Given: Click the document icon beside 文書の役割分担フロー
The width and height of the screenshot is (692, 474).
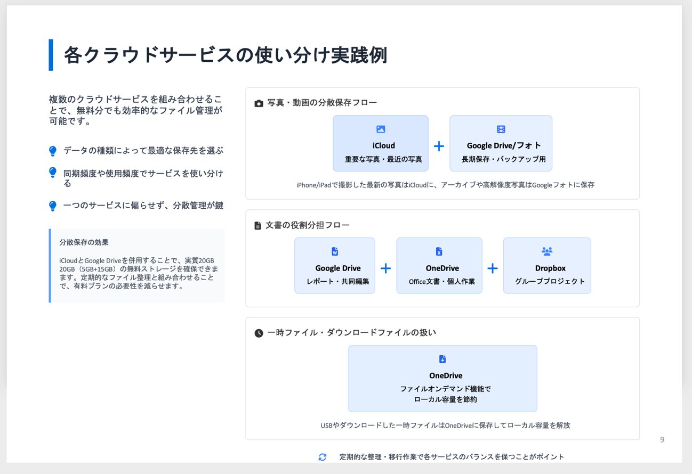Looking at the screenshot, I should pyautogui.click(x=258, y=226).
